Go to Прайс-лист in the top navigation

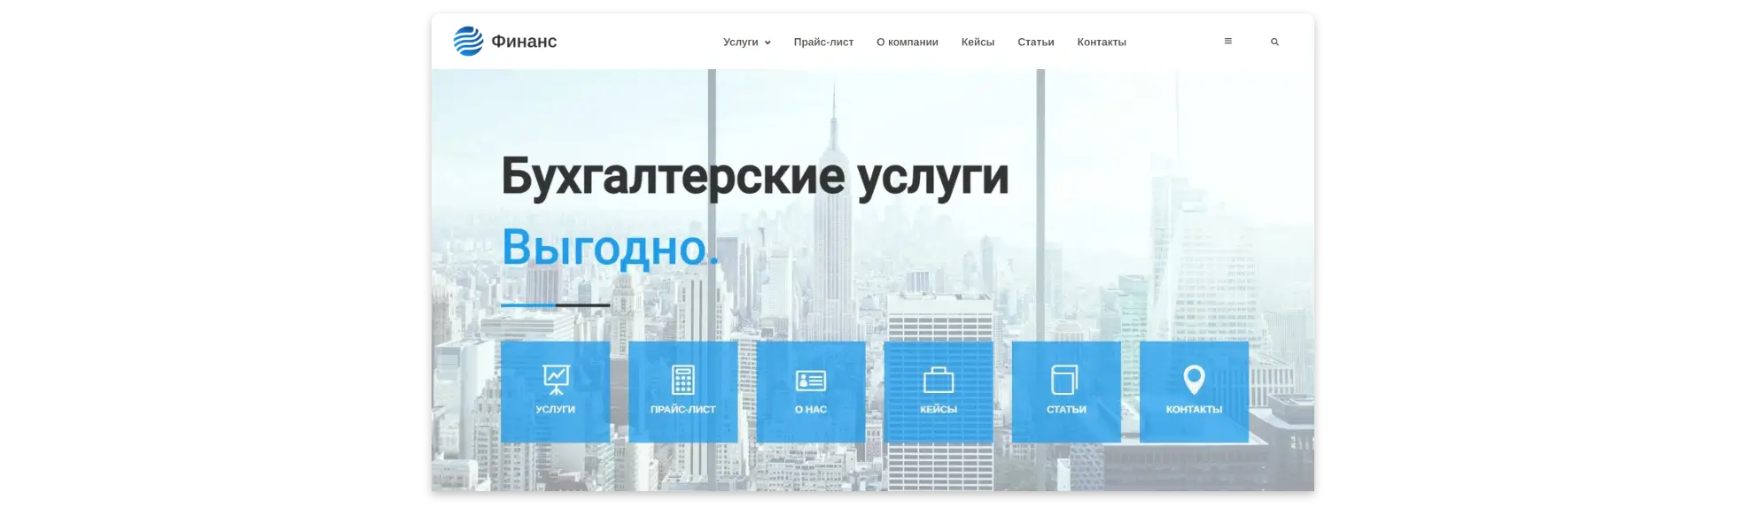tap(823, 42)
